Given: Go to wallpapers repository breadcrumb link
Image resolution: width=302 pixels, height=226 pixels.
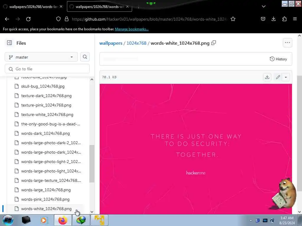Looking at the screenshot, I should coord(111,43).
